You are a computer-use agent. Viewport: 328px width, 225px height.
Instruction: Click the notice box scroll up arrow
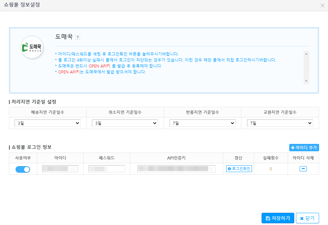pos(306,54)
